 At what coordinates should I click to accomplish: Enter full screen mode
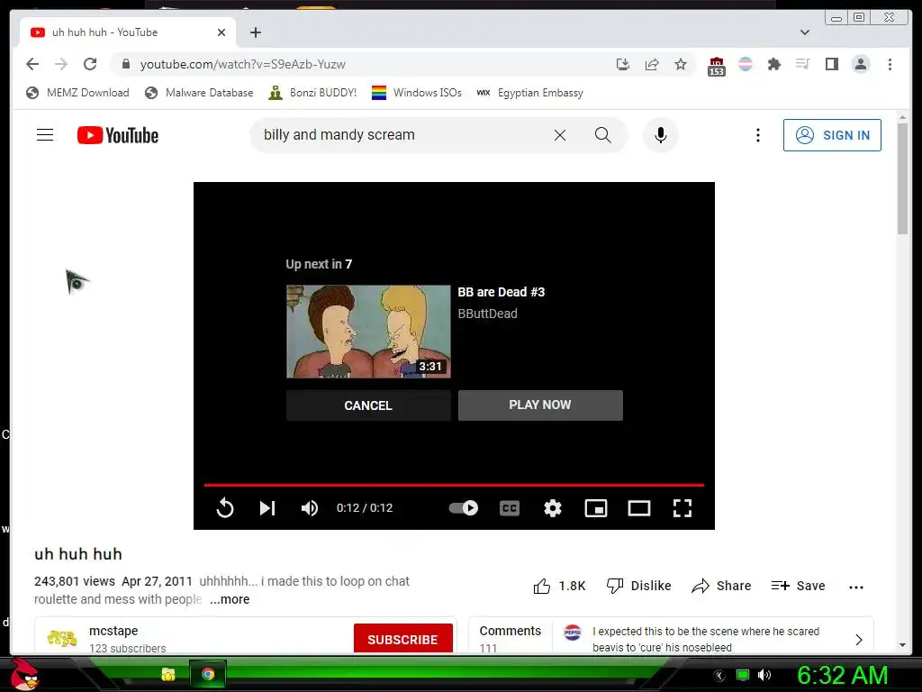click(x=682, y=508)
